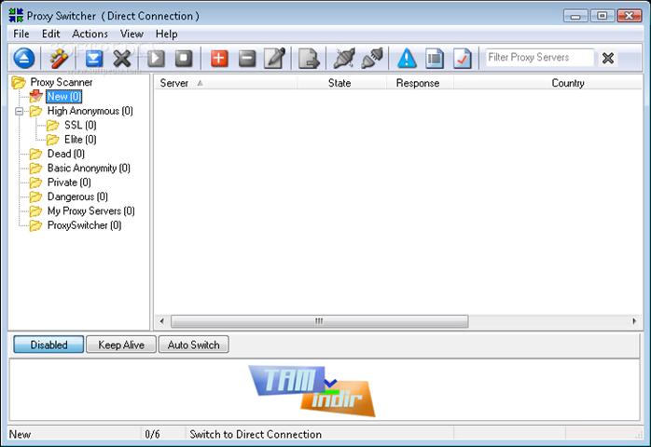Viewport: 651px width, 447px height.
Task: Select the SSL (0) folder
Action: point(80,125)
